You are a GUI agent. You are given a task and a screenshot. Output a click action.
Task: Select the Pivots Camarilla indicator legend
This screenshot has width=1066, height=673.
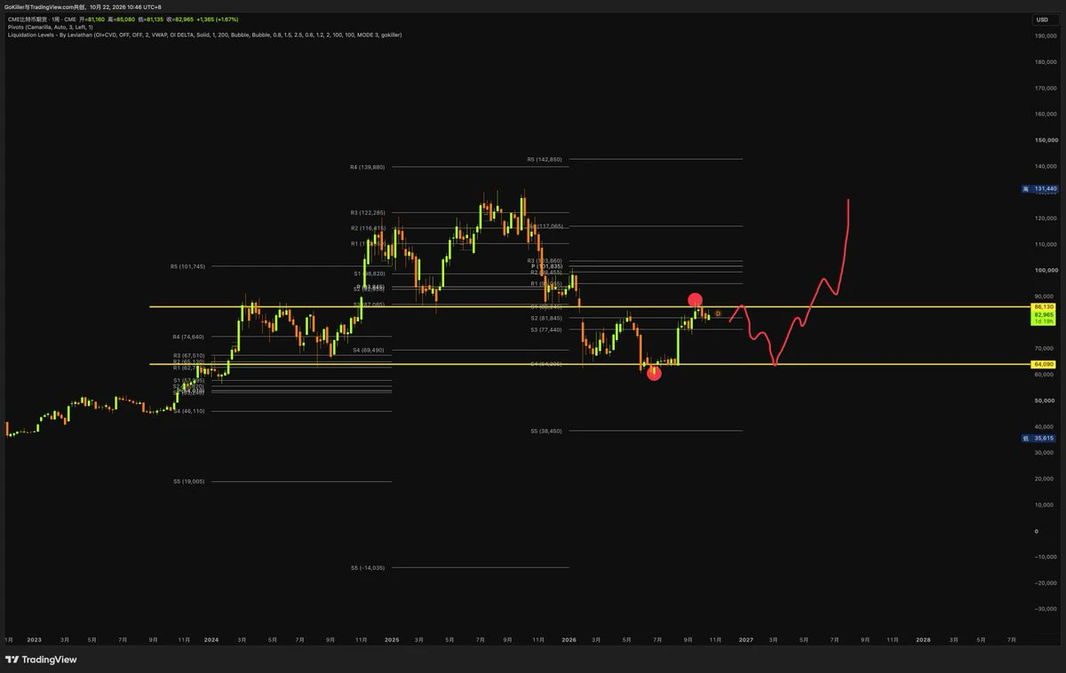pyautogui.click(x=51, y=27)
